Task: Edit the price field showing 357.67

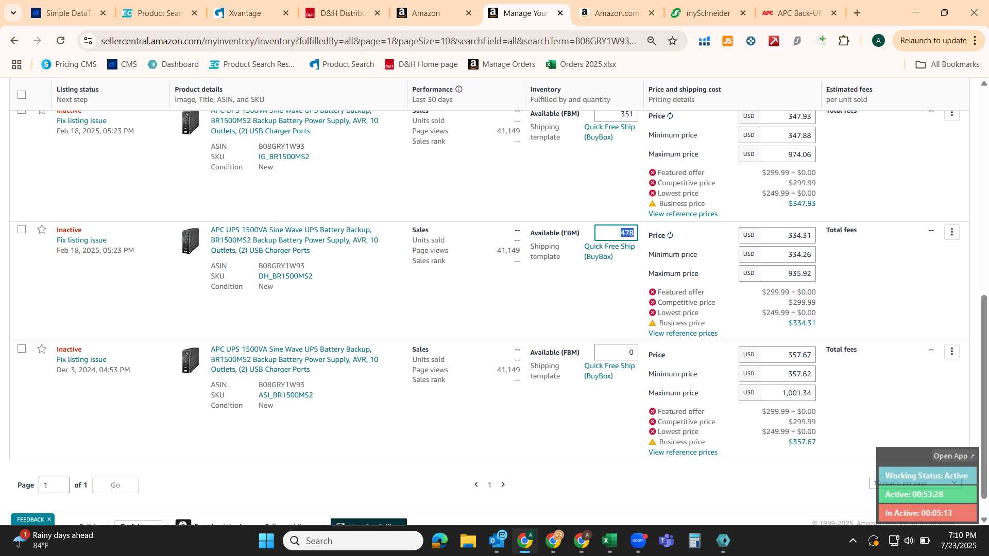Action: tap(787, 355)
